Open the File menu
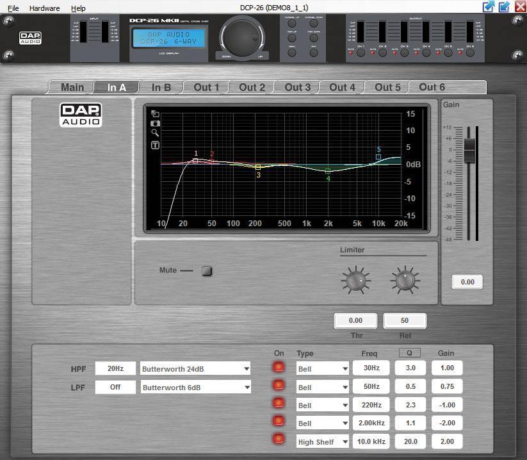This screenshot has height=460, width=527. (x=13, y=8)
